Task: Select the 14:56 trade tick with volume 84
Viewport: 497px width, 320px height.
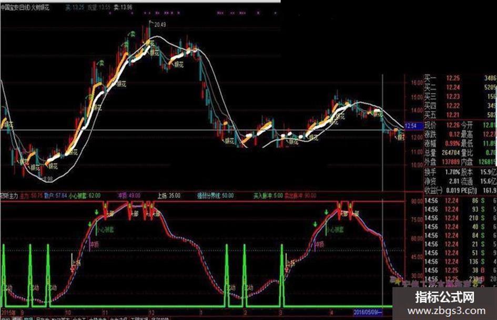Action: [x=461, y=235]
